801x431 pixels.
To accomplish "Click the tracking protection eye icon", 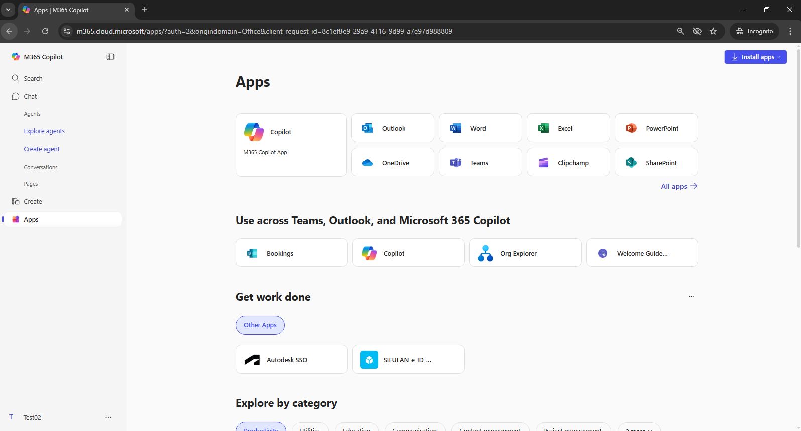I will tap(697, 31).
